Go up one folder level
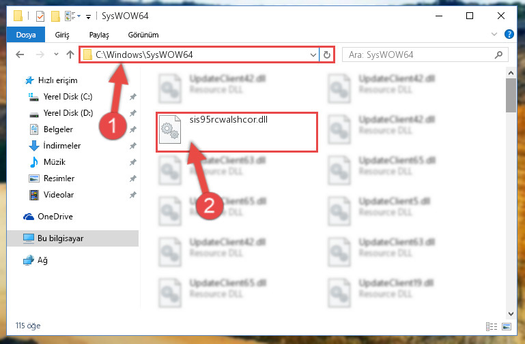The height and width of the screenshot is (344, 525). pos(70,54)
